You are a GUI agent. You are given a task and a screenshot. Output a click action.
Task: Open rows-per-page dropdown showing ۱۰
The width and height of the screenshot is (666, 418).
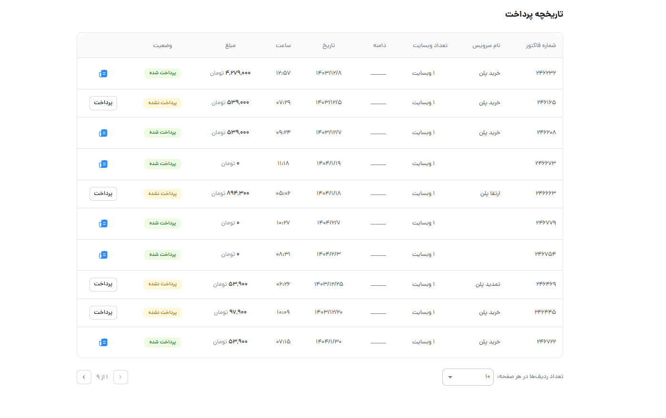point(468,377)
